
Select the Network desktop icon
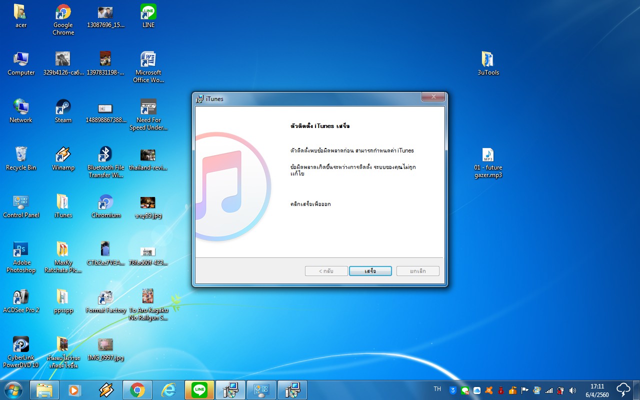tap(21, 111)
